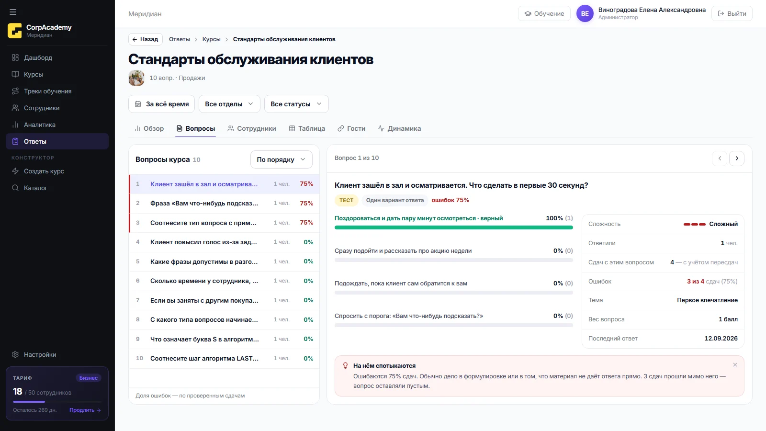Click the 3 из 4 errors value

tap(695, 282)
